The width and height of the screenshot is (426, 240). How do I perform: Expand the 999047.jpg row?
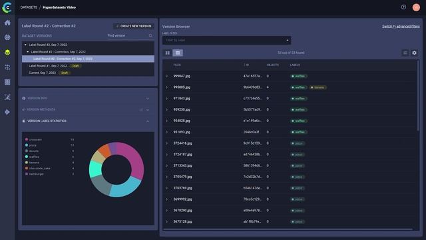[167, 76]
